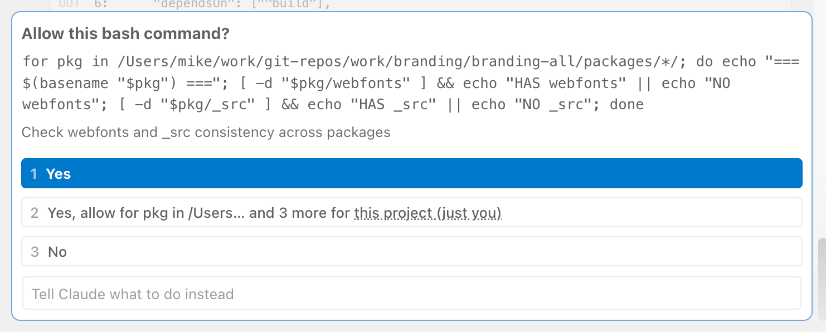
Task: Click line number "6:" in the output
Action: [x=101, y=4]
